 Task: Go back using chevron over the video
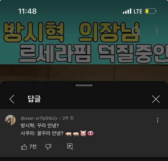[12, 31]
